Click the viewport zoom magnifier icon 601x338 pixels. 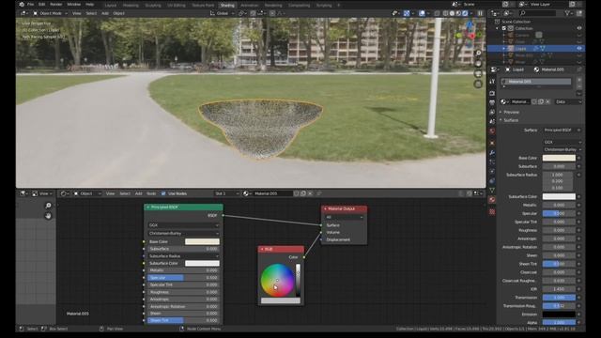pyautogui.click(x=478, y=53)
